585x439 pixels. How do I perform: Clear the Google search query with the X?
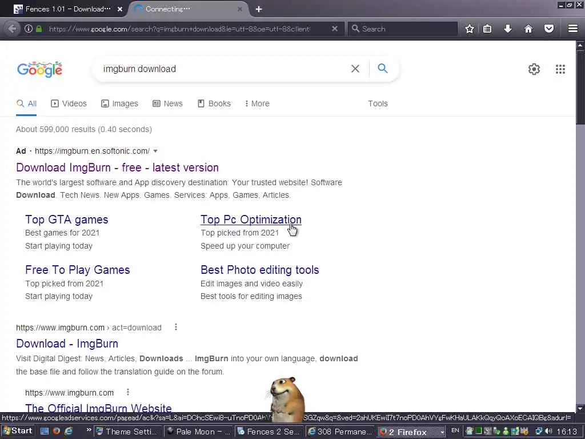tap(355, 69)
